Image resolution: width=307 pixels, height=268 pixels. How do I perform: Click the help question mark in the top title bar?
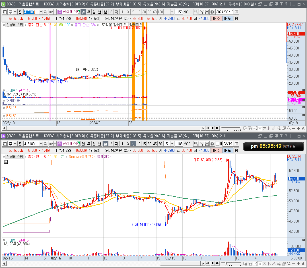coord(286,4)
